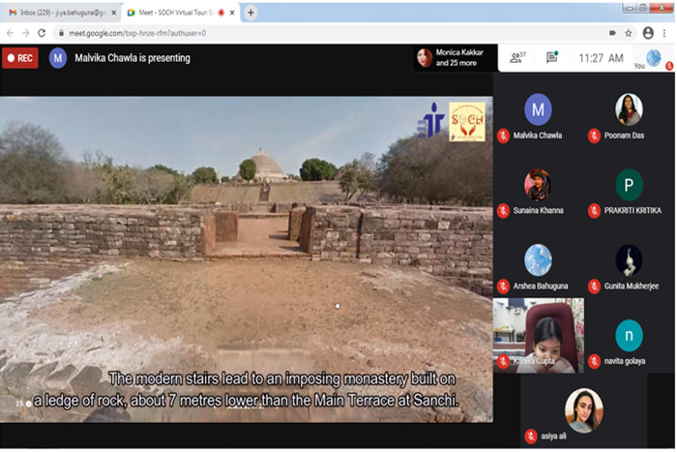Click 'Malvika Chawla is presenting' text

click(132, 58)
